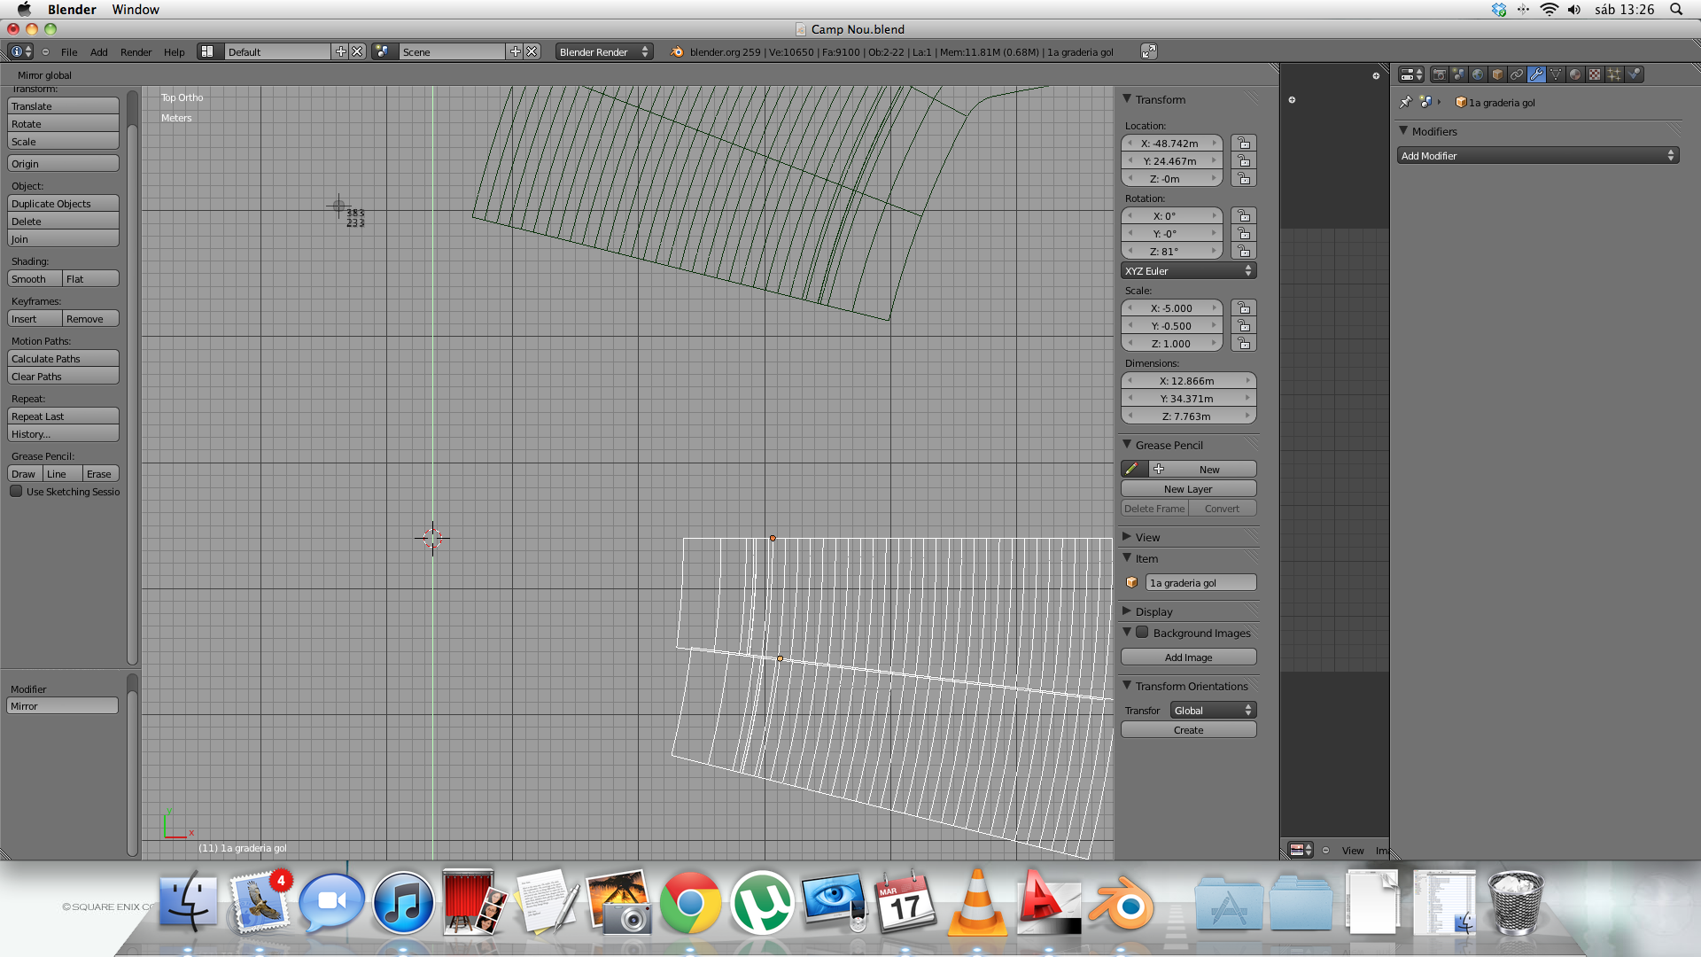This screenshot has height=957, width=1701.
Task: Open the Texture properties checker tab
Action: (1595, 74)
